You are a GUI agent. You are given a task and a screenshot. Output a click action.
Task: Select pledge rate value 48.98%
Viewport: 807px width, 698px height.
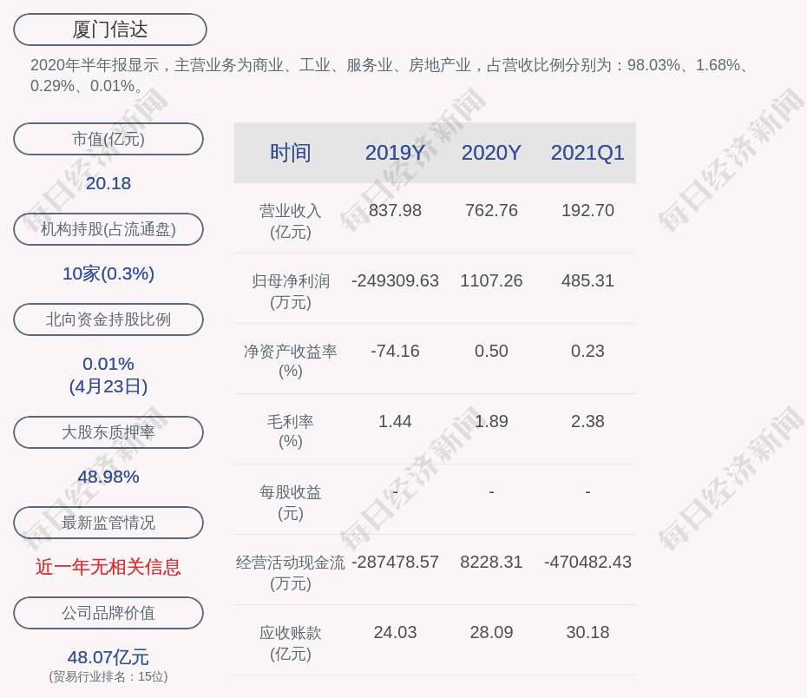108,477
